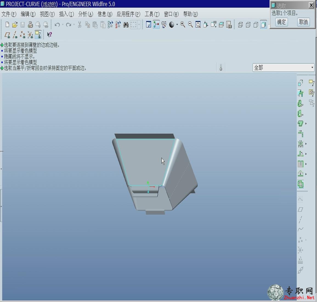The height and width of the screenshot is (302, 317).
Task: Click the Unbend tool icon
Action: [301, 154]
